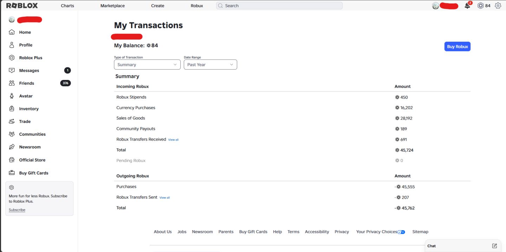Screen dimensions: 506x252
Task: Click the Communities group icon
Action: coord(12,134)
